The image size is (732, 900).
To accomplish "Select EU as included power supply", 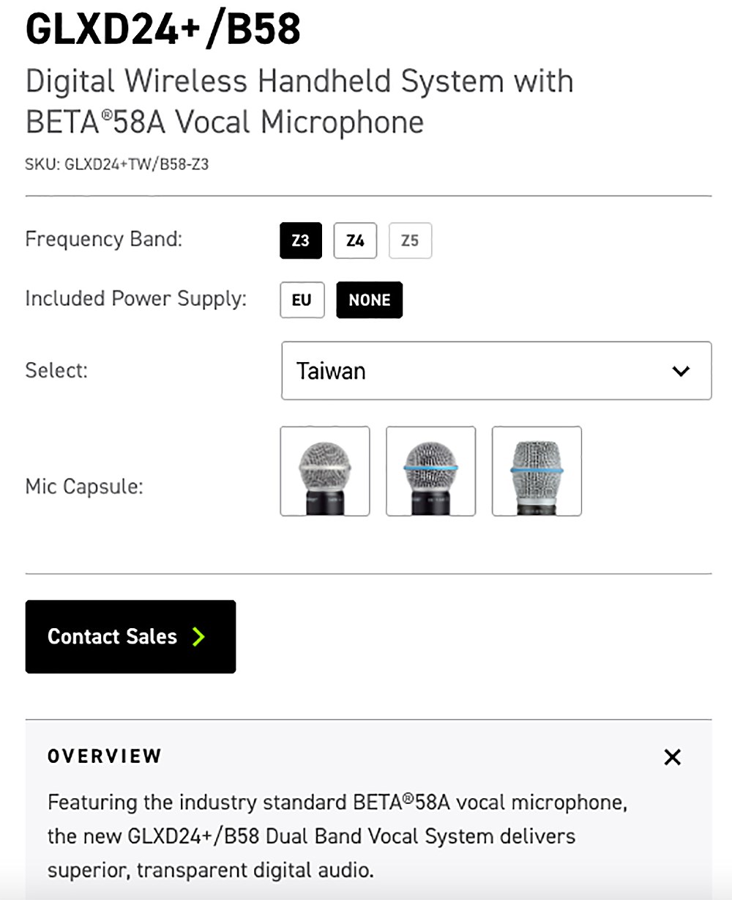I will point(302,300).
